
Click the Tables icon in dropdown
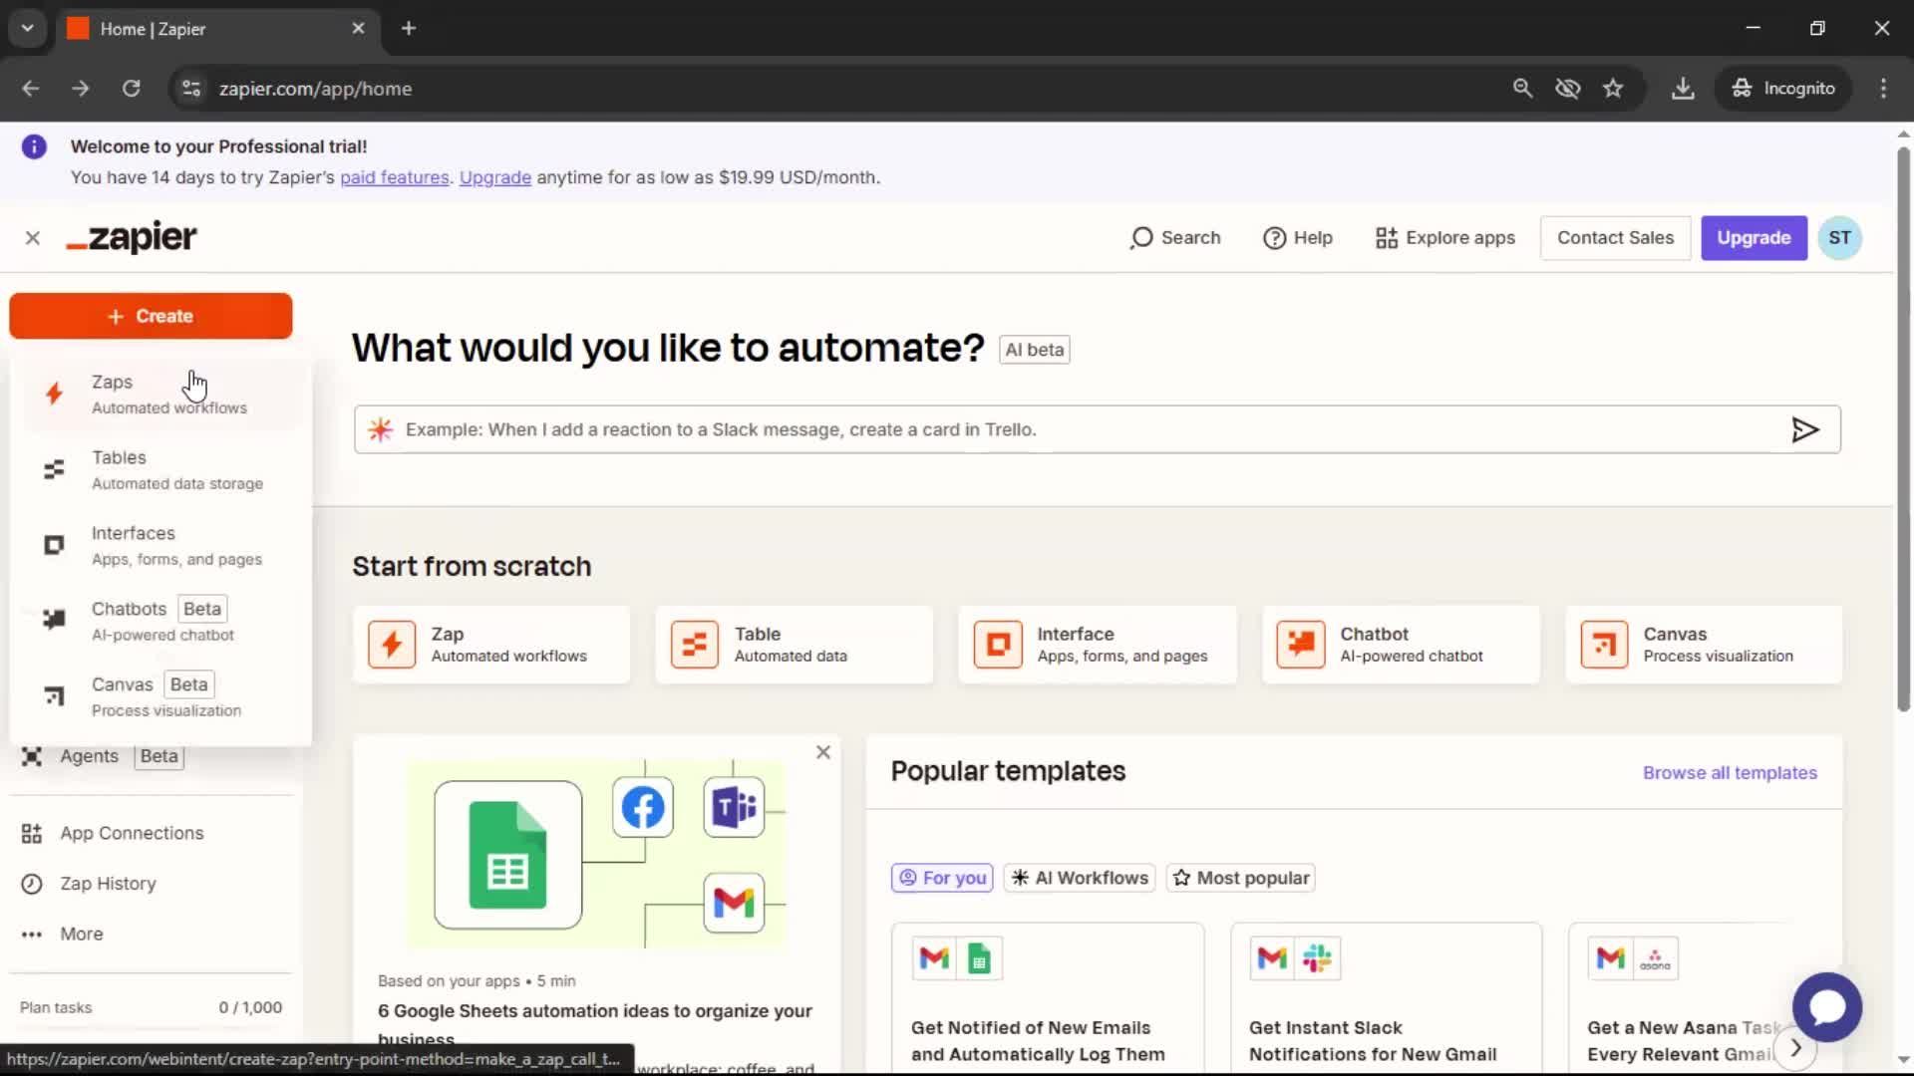coord(54,470)
